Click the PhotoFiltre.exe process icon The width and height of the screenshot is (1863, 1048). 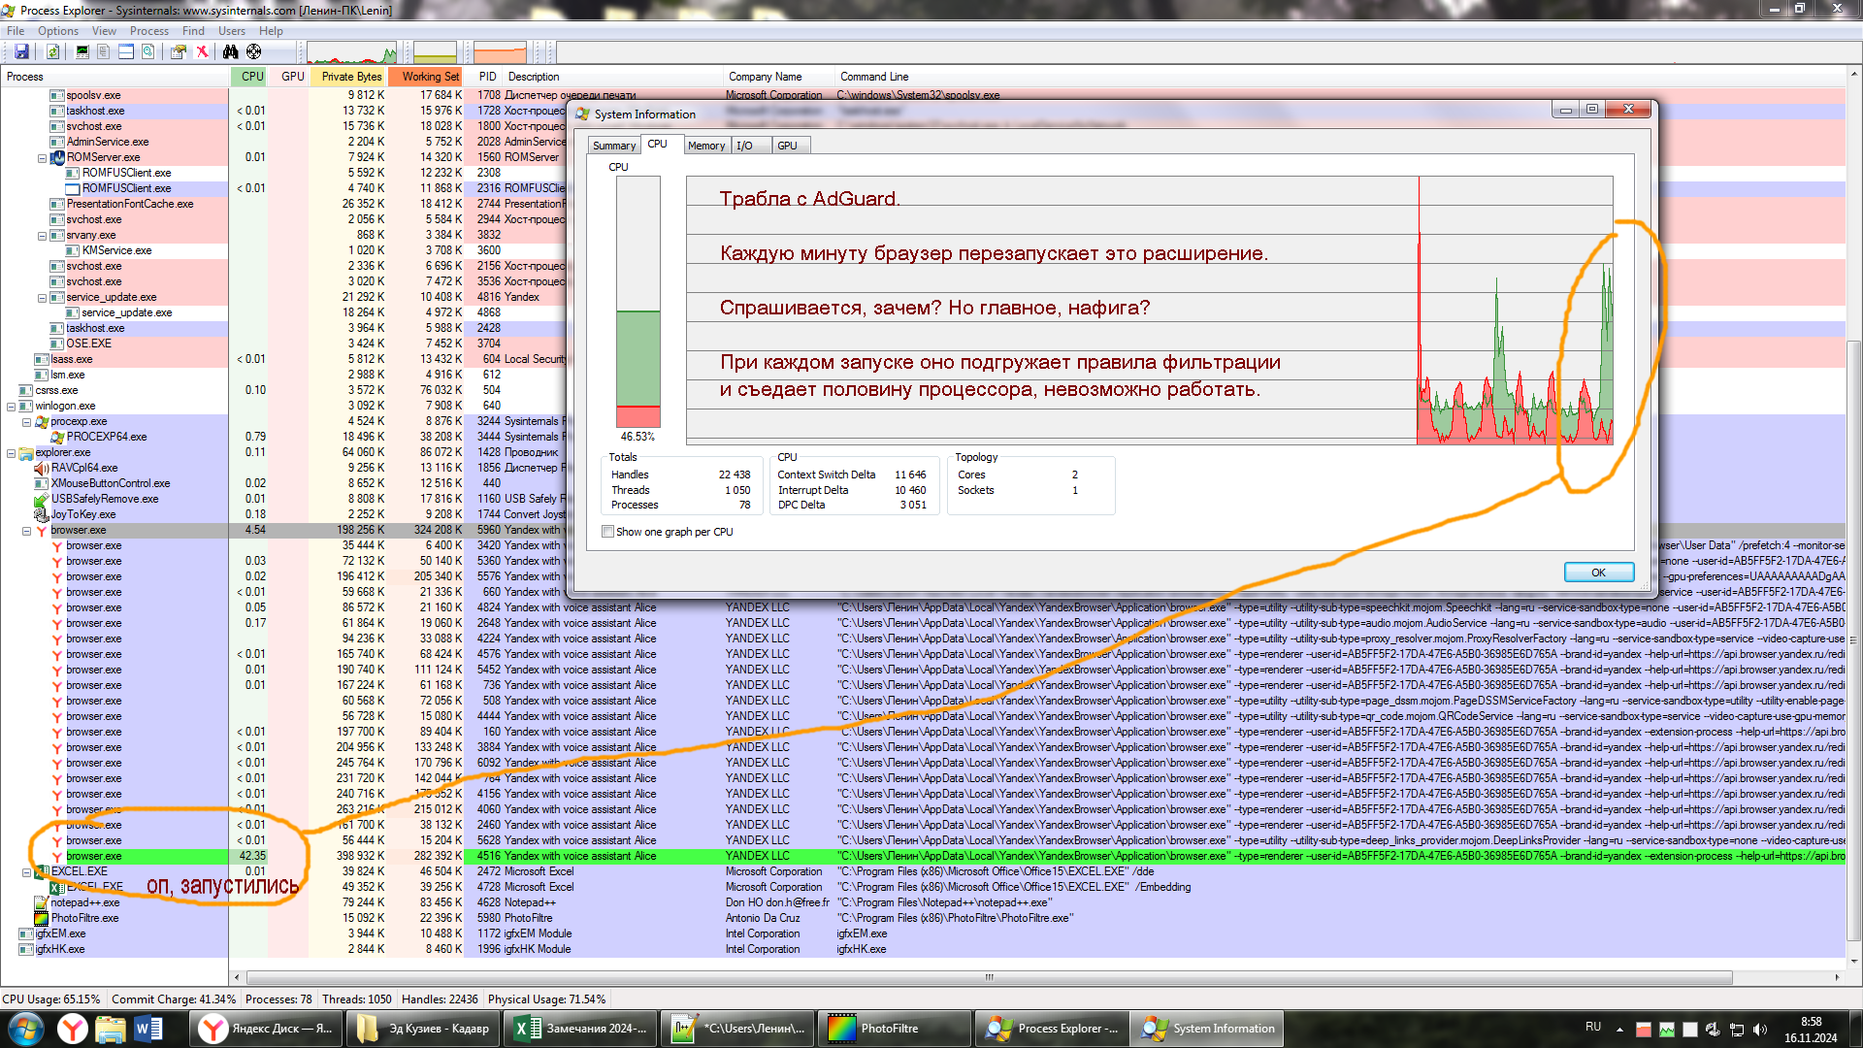pos(42,918)
